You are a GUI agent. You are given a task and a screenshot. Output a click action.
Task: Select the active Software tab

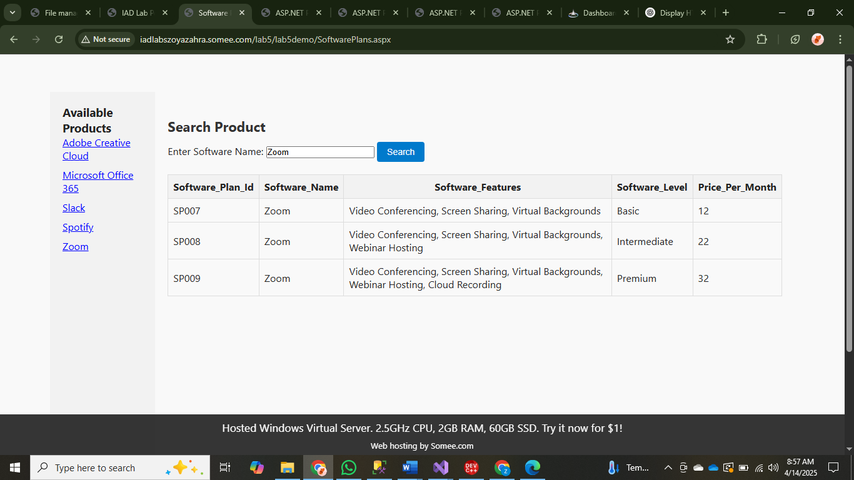(x=214, y=12)
